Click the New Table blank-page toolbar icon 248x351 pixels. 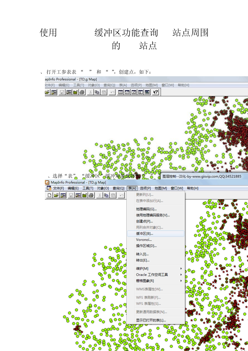click(49, 195)
